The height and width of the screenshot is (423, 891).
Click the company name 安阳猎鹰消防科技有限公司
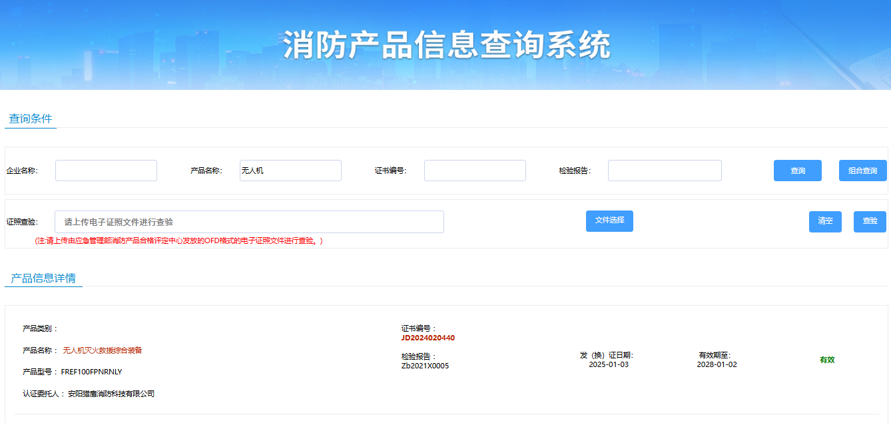click(x=111, y=394)
